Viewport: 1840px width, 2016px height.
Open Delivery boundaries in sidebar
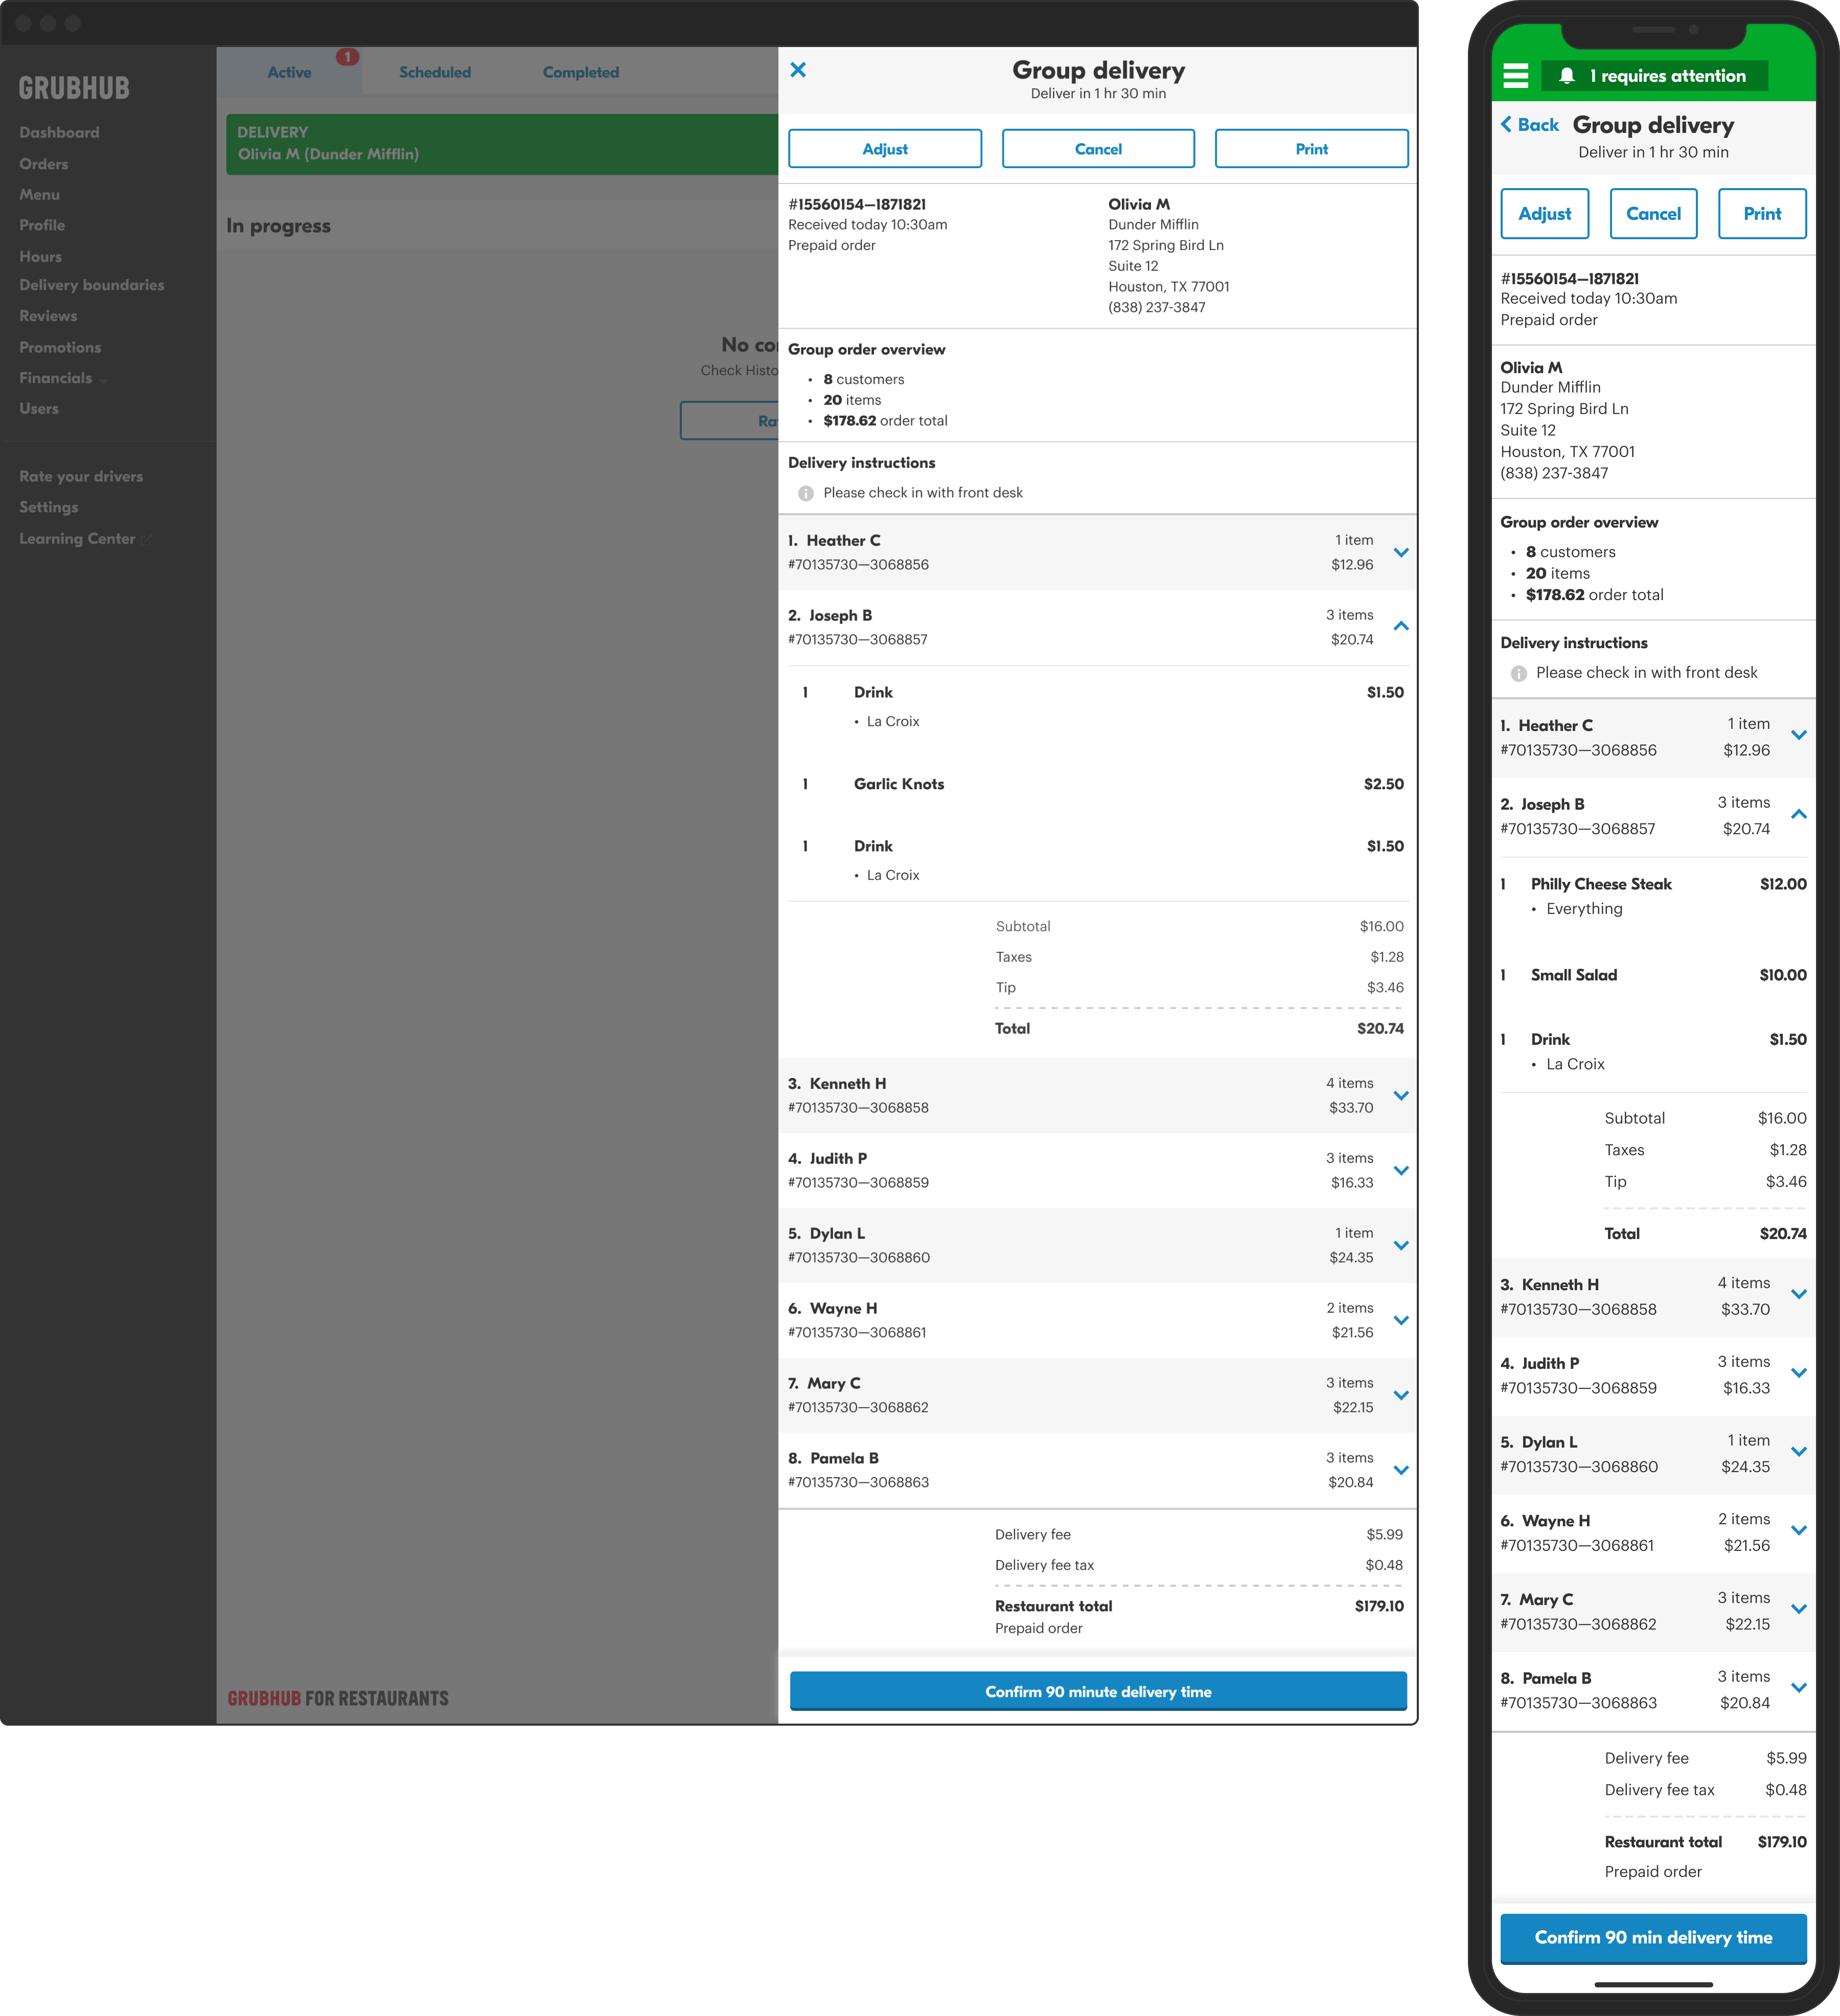click(x=91, y=285)
